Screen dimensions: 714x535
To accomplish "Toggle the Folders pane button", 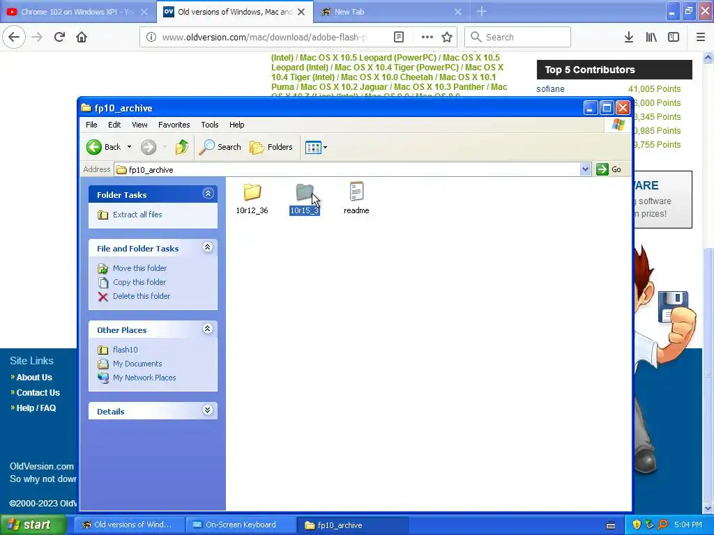I will [271, 147].
